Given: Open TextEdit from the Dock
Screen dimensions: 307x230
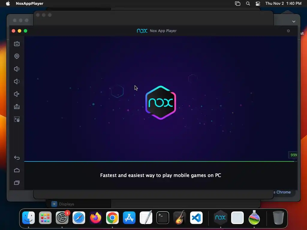Looking at the screenshot, I should click(x=146, y=217).
